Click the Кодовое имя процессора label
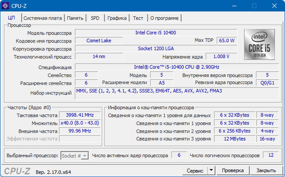 pyautogui.click(x=44, y=41)
